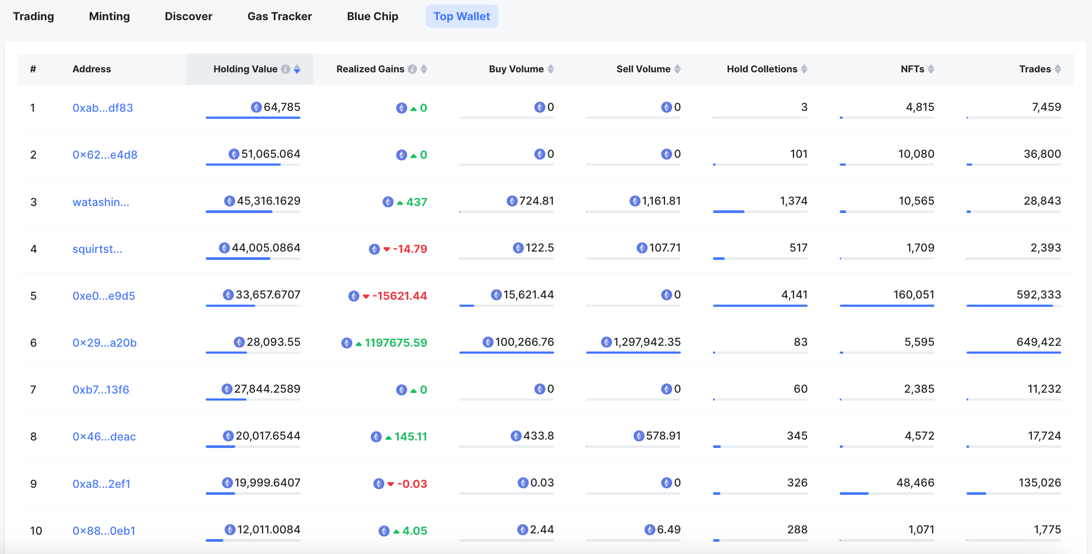Sort by Realized Gains arrows
Screen dimensions: 1092x554
424,69
